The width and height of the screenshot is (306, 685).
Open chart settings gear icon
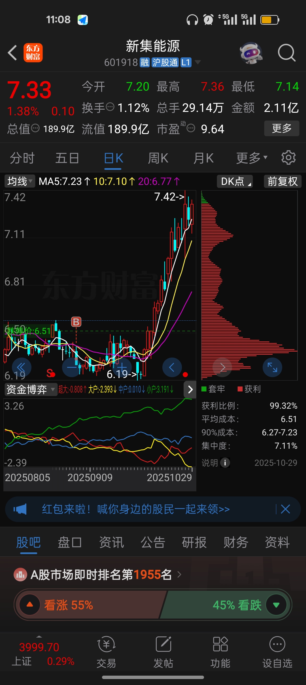(x=288, y=158)
